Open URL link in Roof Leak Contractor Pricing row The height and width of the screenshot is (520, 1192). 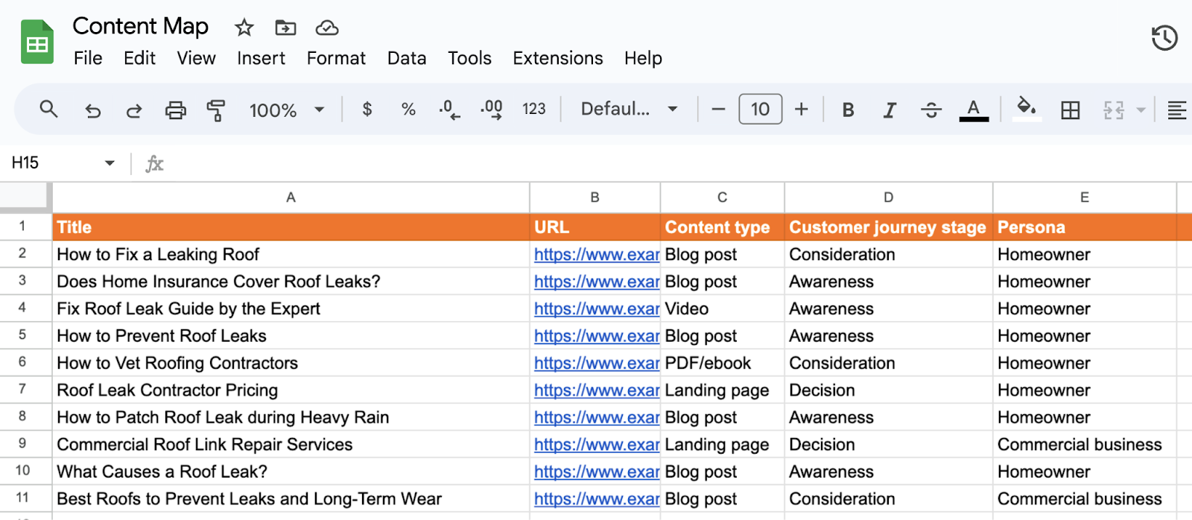597,390
